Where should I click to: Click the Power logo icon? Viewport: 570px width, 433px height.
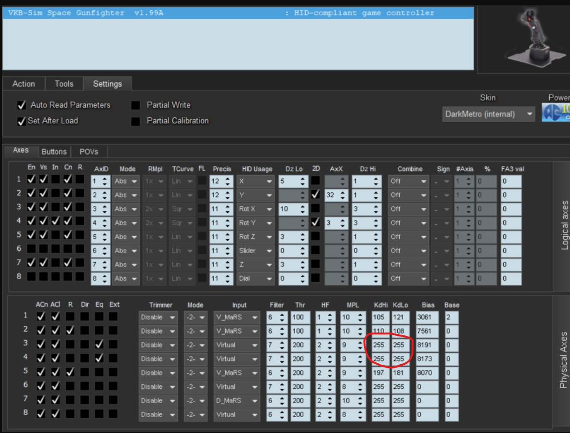pos(557,113)
